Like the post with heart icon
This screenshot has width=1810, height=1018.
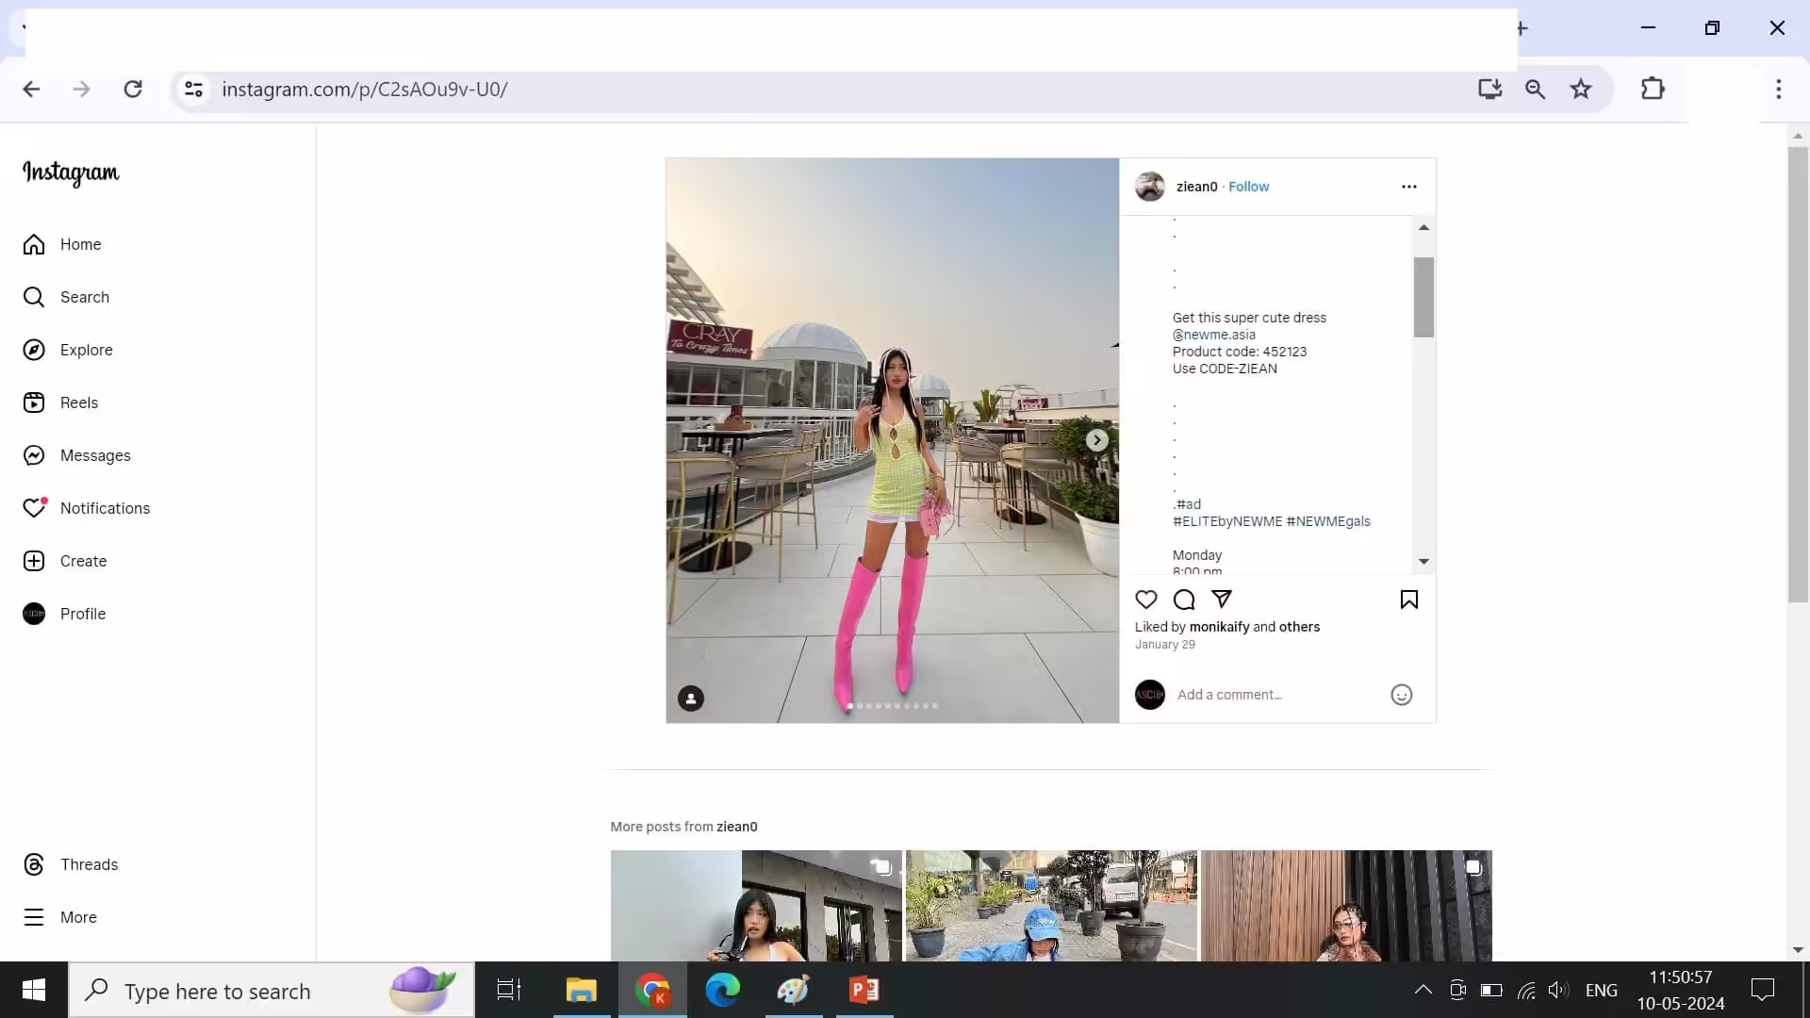click(1145, 599)
